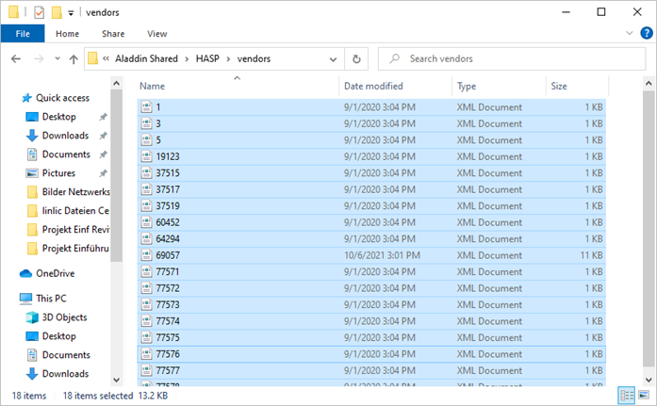Image resolution: width=657 pixels, height=406 pixels.
Task: Open Help with the question mark icon
Action: (646, 33)
